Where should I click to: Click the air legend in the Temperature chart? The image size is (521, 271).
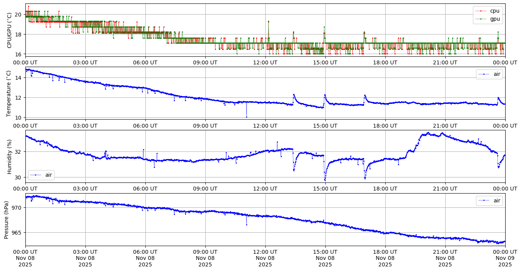click(x=489, y=74)
